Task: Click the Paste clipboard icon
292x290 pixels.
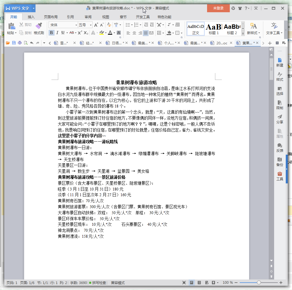Action: coord(12,26)
